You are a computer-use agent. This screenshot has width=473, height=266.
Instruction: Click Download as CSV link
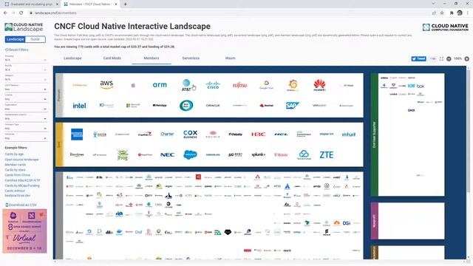(21, 205)
